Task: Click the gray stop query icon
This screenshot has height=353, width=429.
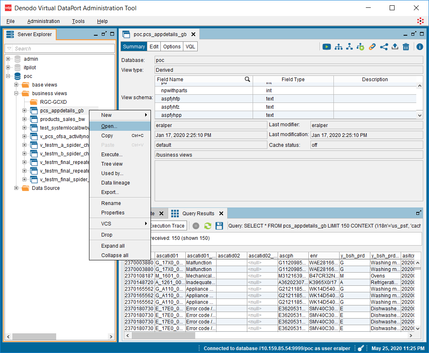Action: pos(196,226)
